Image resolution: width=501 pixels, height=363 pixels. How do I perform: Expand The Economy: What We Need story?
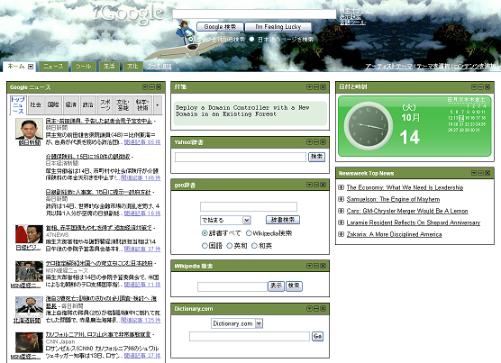(341, 187)
